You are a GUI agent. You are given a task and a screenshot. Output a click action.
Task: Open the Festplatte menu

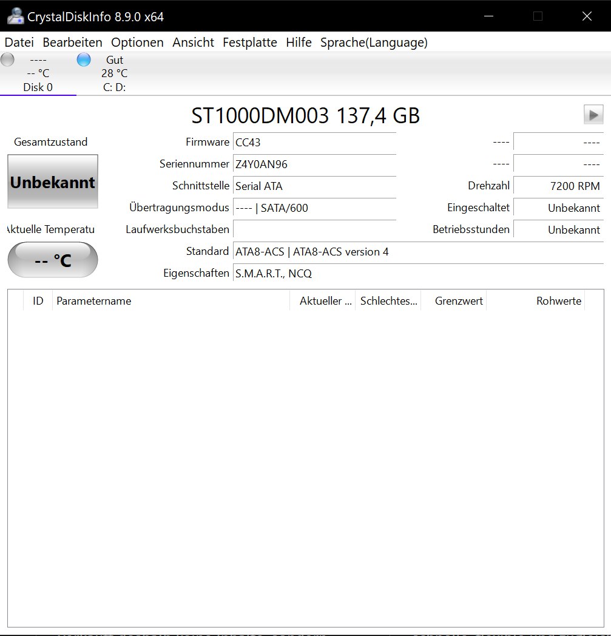click(250, 42)
